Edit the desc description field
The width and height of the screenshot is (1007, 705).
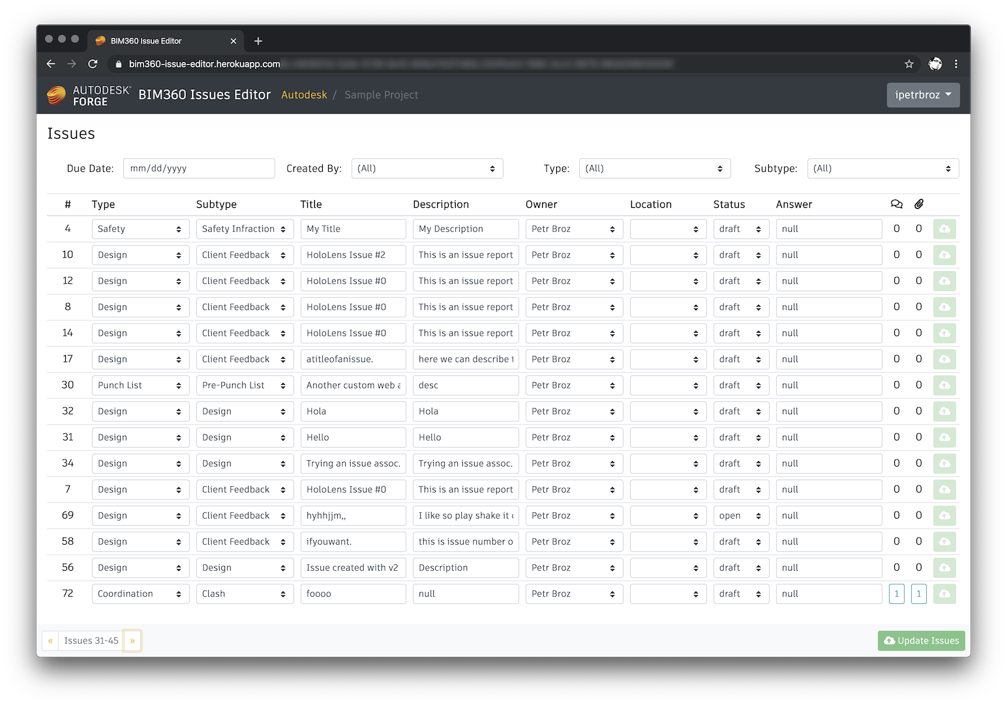[x=466, y=385]
